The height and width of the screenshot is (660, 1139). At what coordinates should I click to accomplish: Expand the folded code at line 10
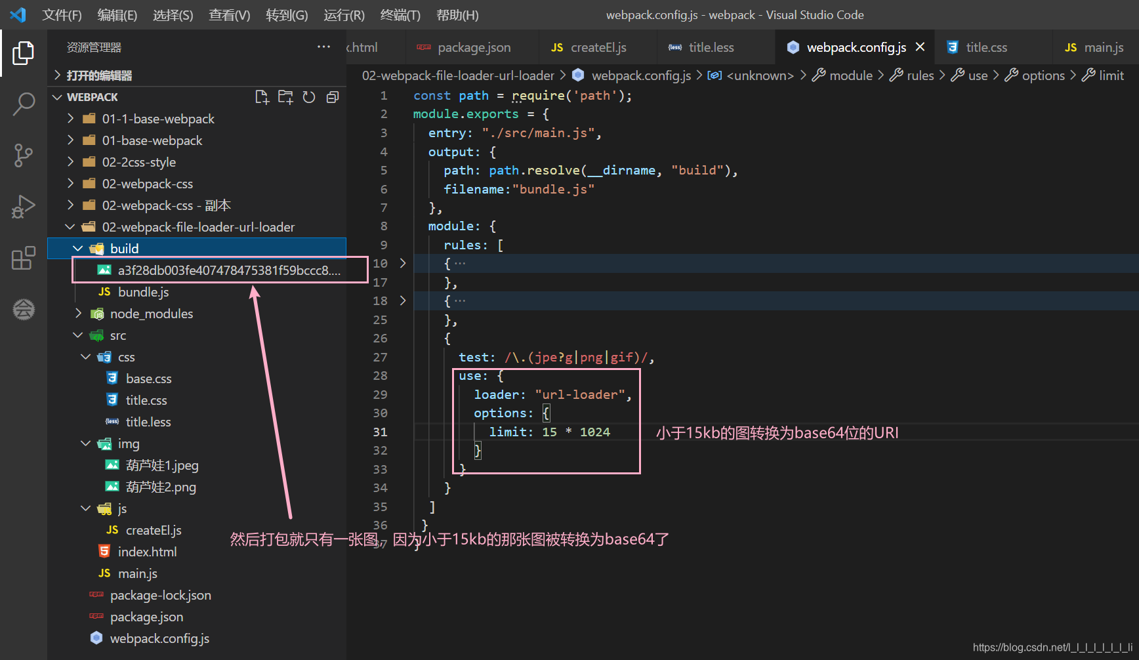[x=403, y=263]
